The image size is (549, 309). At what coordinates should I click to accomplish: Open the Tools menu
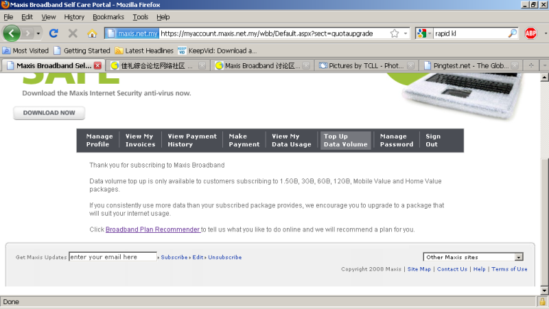[x=141, y=16]
